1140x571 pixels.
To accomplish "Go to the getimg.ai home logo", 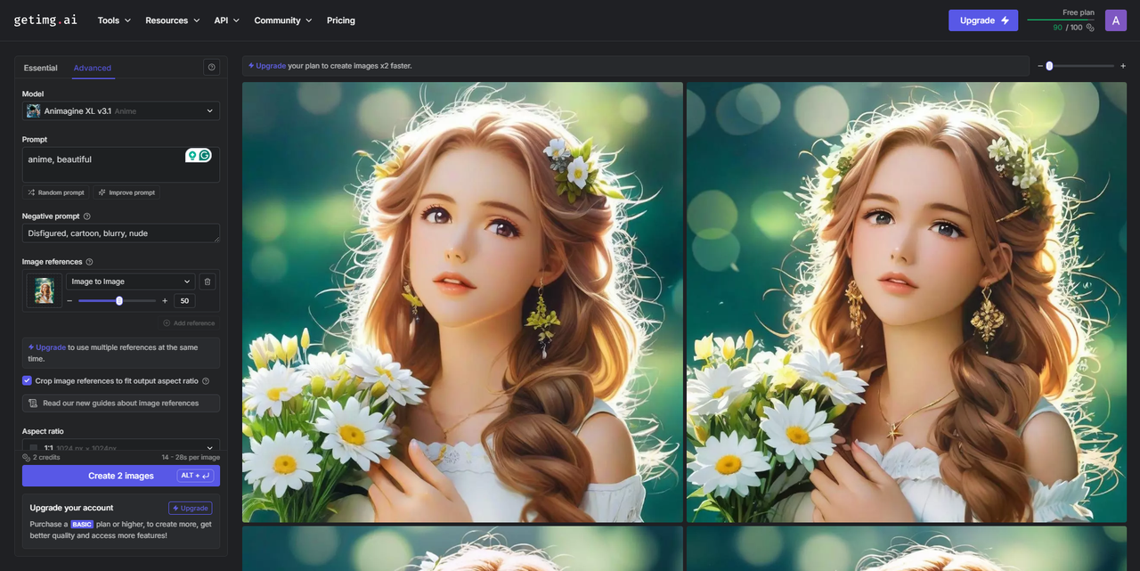I will coord(47,20).
